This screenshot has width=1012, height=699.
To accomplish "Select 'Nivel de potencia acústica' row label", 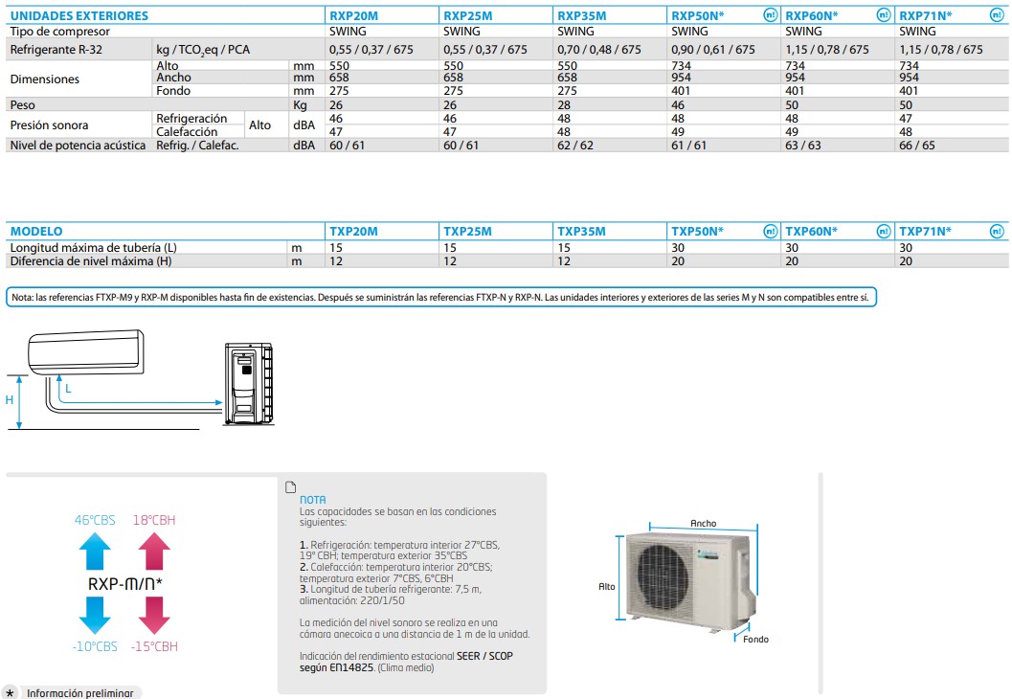I will [78, 146].
